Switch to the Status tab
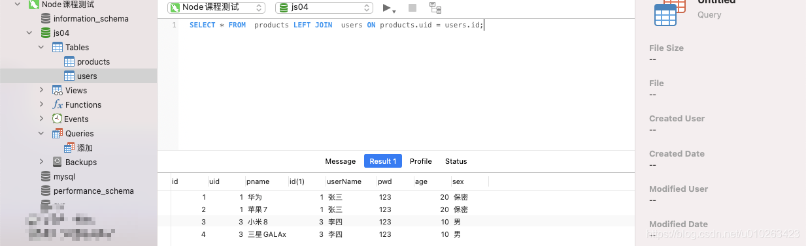The width and height of the screenshot is (806, 246). point(456,161)
